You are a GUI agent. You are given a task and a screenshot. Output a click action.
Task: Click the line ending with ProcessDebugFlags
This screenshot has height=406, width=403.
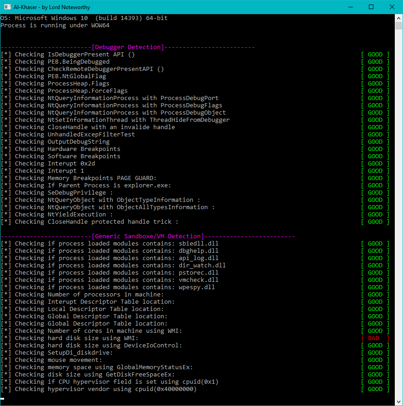pos(111,105)
